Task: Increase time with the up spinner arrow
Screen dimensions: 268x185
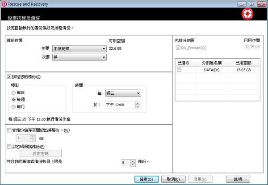Action: [138, 103]
